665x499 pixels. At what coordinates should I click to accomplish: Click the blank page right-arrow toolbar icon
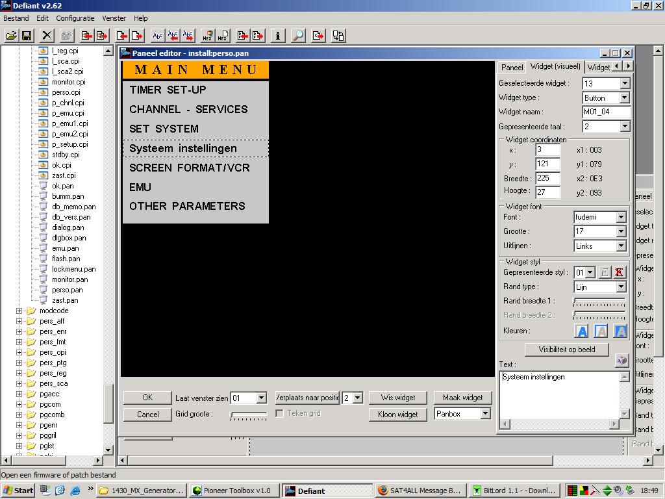137,36
